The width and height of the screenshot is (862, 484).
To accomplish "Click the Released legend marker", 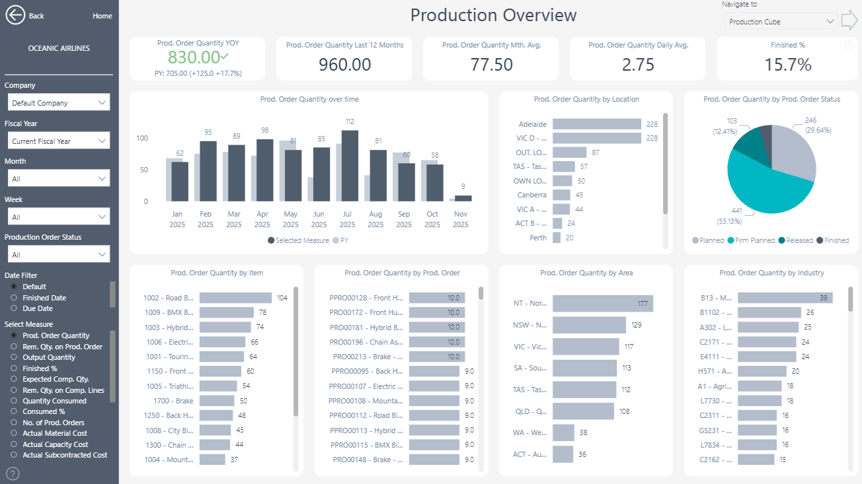I will pyautogui.click(x=782, y=240).
